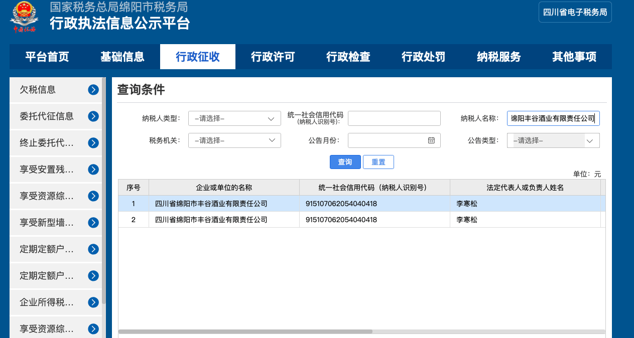Open the 税务机关 dropdown list
This screenshot has height=338, width=634.
tap(234, 140)
